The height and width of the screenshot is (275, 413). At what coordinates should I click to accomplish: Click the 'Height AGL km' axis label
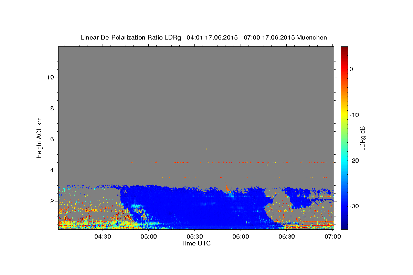tap(40, 137)
